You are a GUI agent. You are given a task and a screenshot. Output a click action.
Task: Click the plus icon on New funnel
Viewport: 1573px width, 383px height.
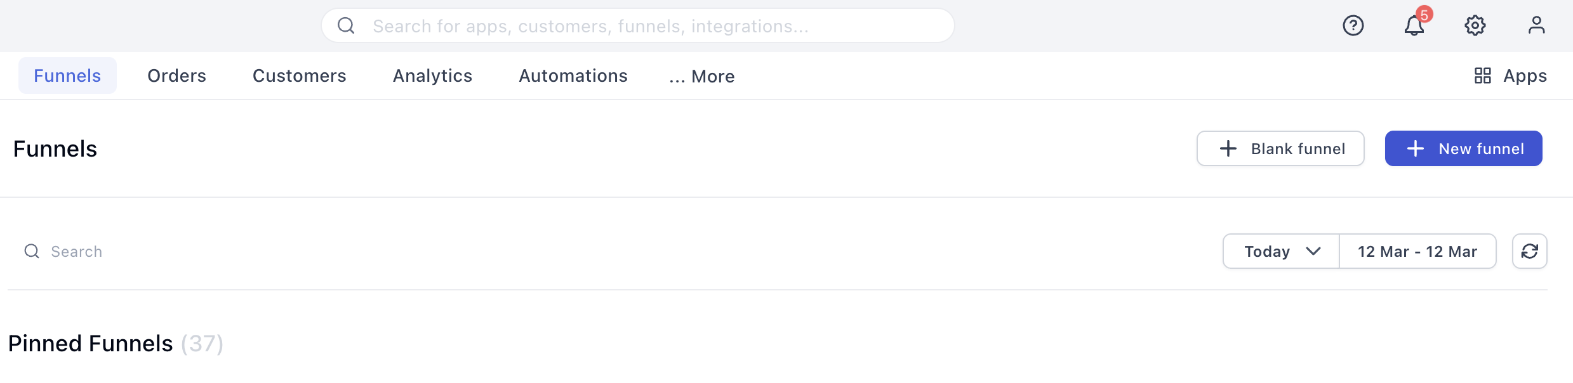pos(1415,149)
